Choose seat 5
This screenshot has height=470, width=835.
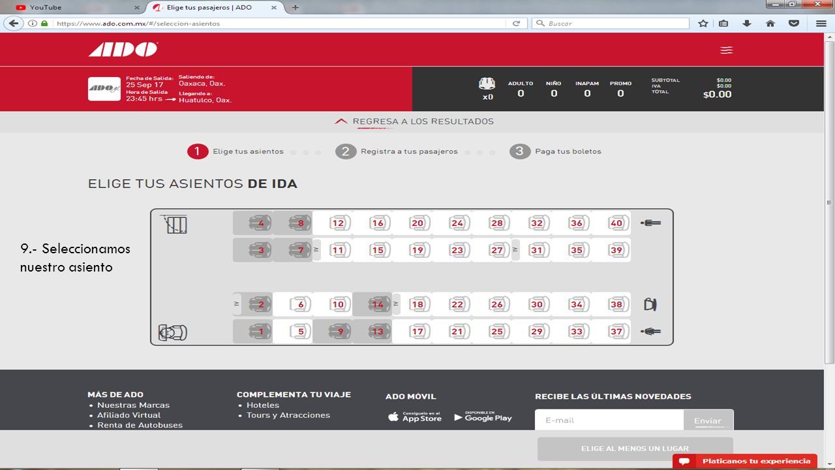coord(301,332)
